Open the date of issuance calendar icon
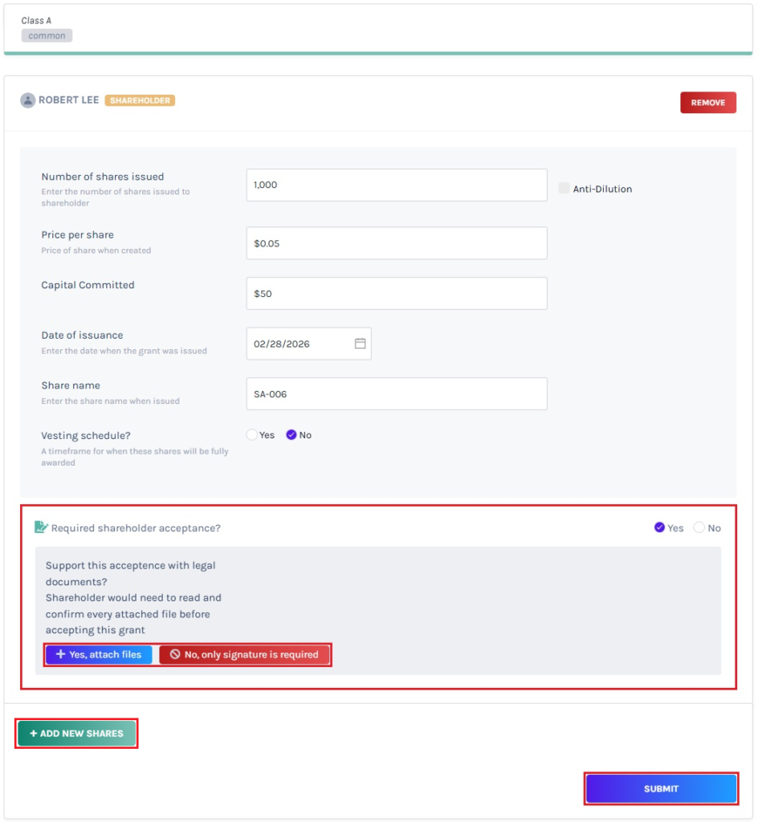 (360, 344)
